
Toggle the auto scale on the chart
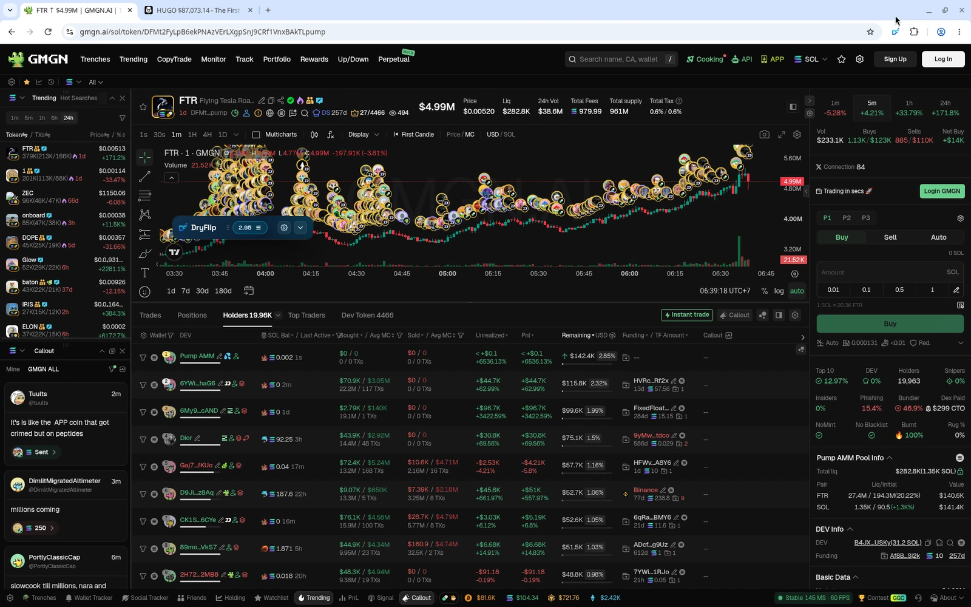pos(797,291)
